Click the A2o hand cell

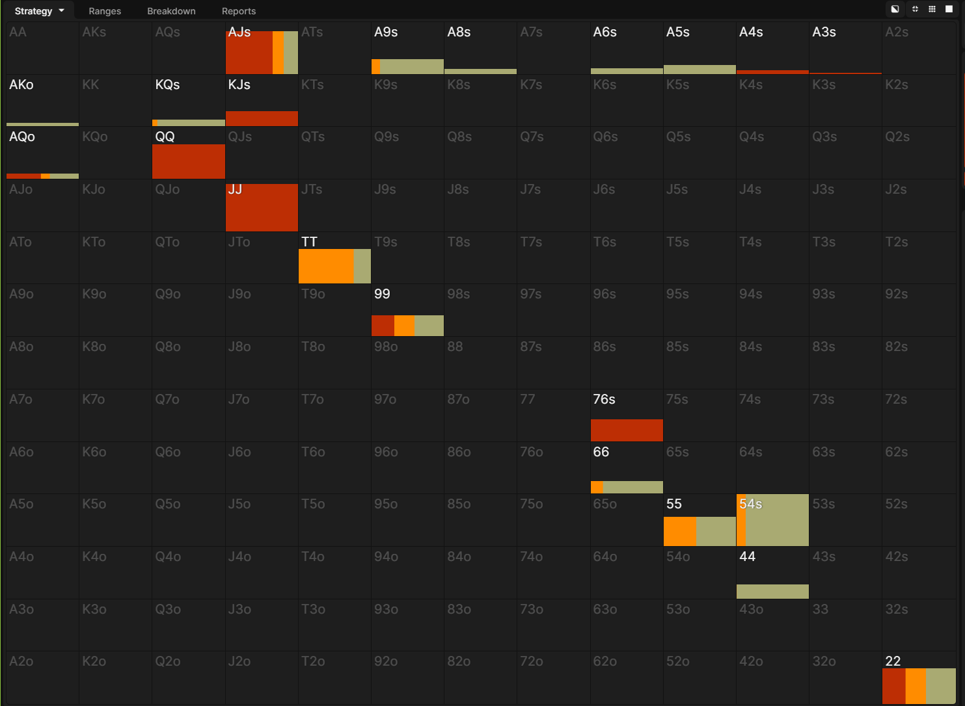click(42, 677)
